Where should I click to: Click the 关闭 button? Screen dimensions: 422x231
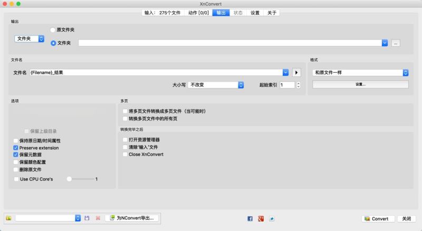click(x=406, y=219)
